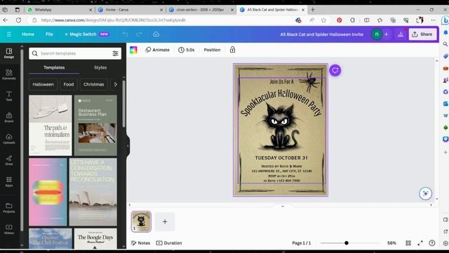
Task: Choose The Boogie Days template
Action: [x=95, y=238]
